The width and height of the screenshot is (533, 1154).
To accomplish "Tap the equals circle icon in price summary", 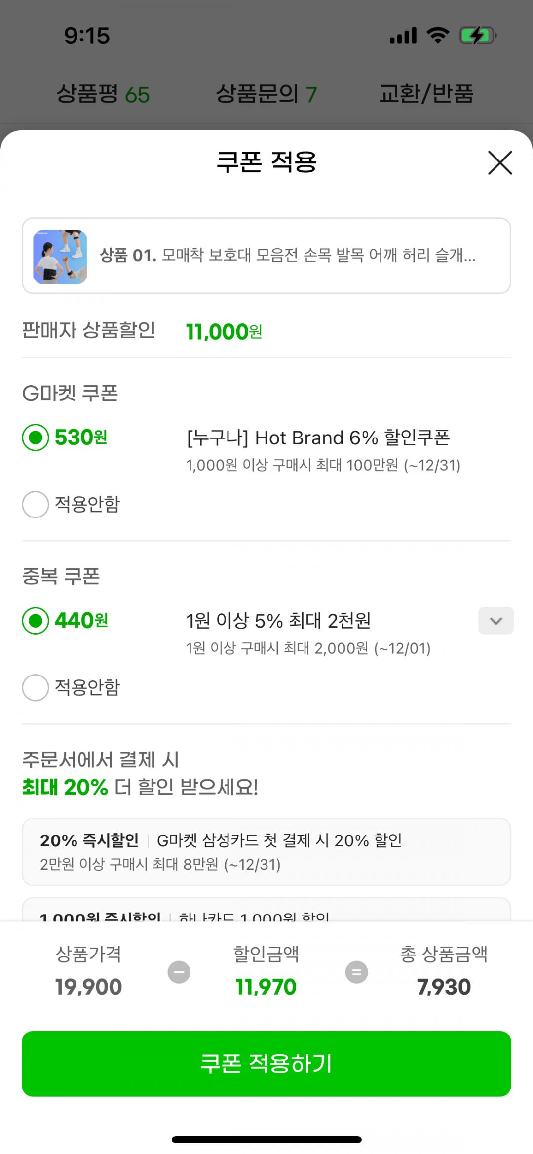I will (x=356, y=972).
